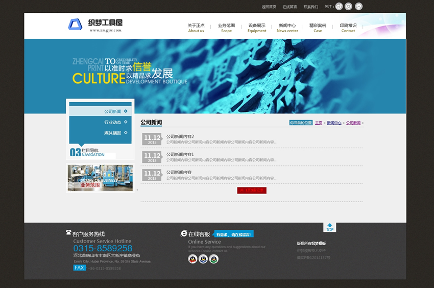This screenshot has width=434, height=288.
Task: Click address 河北省唐山市丰南区大新庄镇商业街
Action: click(107, 255)
